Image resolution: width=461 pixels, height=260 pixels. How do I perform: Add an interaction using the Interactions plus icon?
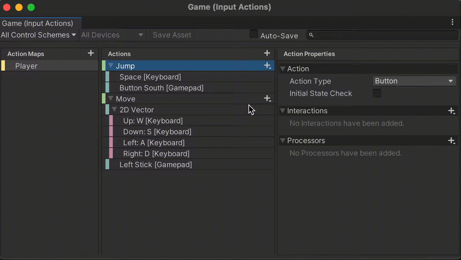452,111
